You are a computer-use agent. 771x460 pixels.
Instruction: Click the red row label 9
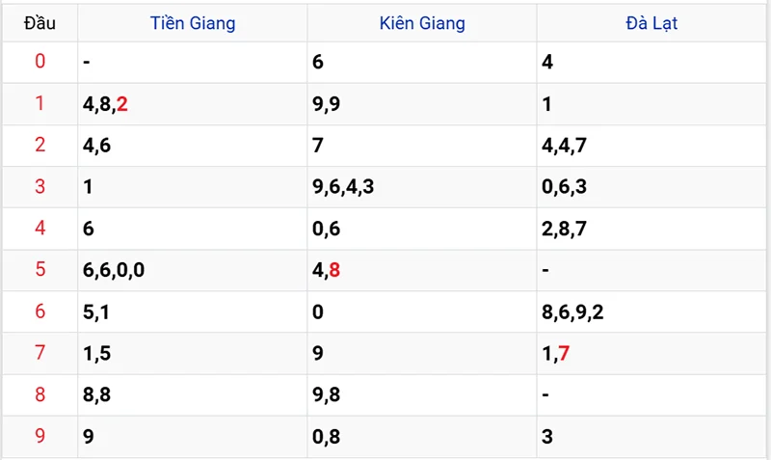[x=40, y=437]
